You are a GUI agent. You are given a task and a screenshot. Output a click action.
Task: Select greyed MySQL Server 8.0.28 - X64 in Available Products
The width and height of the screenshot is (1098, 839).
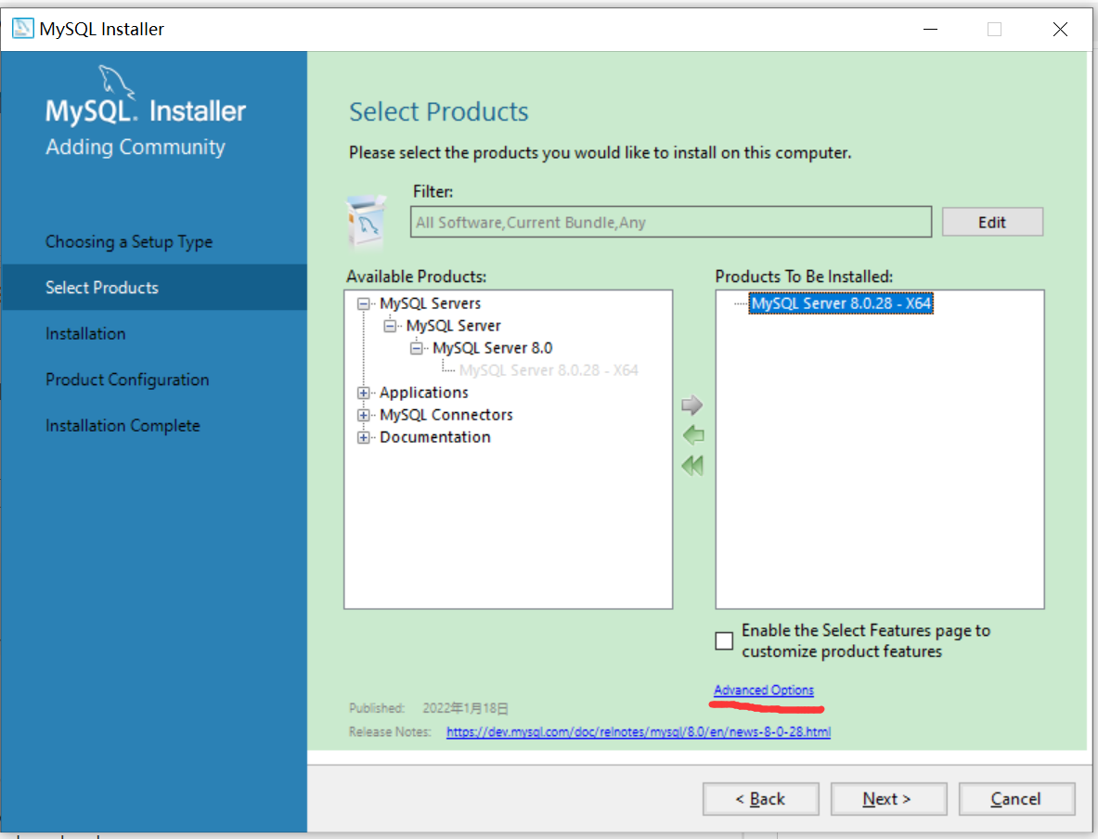tap(549, 370)
